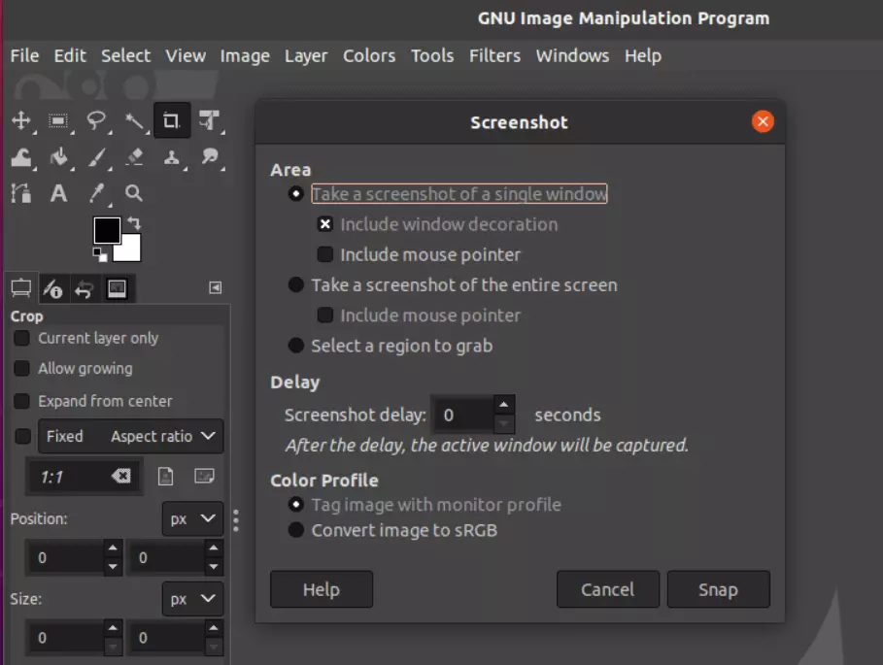Choose 'Select a region to grab' option

(295, 346)
